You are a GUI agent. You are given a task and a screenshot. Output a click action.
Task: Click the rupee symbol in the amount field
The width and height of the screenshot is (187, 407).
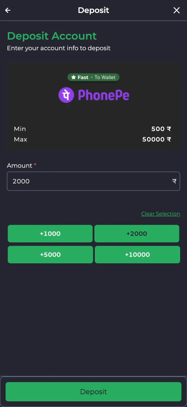(174, 181)
